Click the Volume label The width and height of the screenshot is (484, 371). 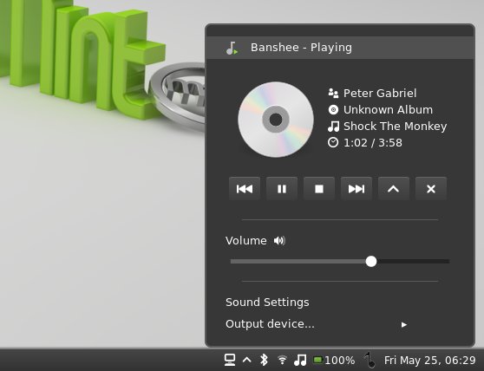[x=246, y=241]
